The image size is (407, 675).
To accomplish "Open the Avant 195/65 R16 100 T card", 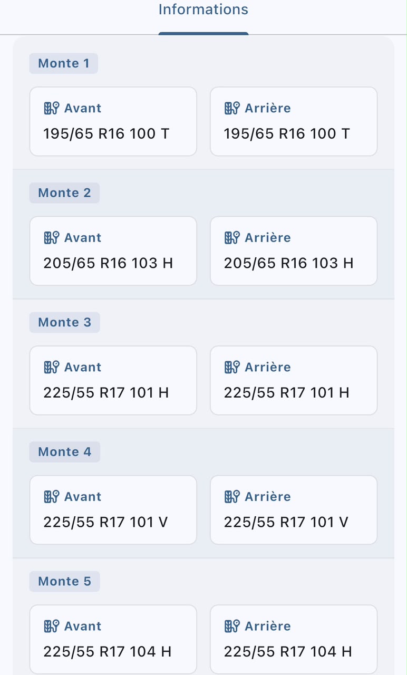I will pos(113,121).
